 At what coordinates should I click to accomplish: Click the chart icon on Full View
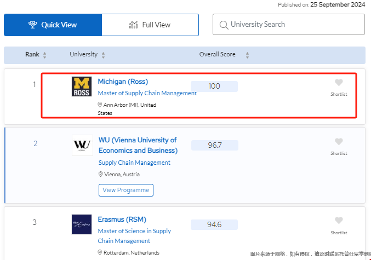pos(134,25)
